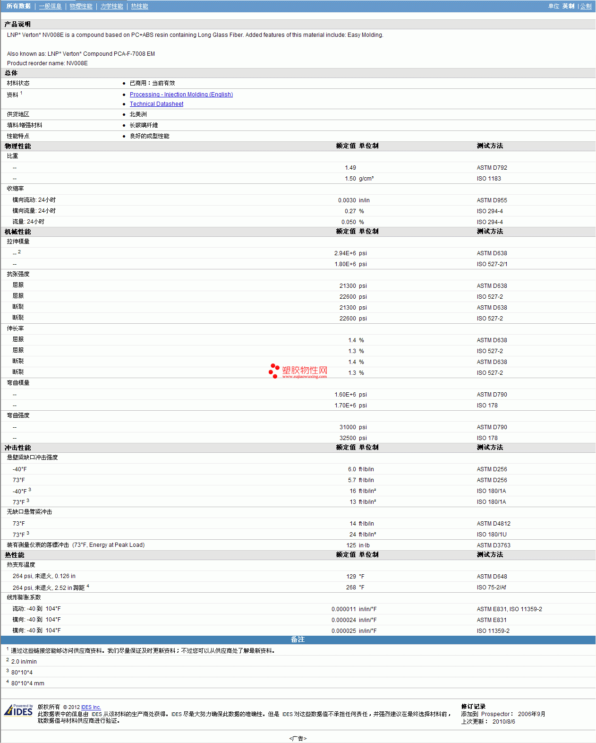Click the IDES Inc. copyright link
Screen dimensions: 596x743
coord(91,707)
